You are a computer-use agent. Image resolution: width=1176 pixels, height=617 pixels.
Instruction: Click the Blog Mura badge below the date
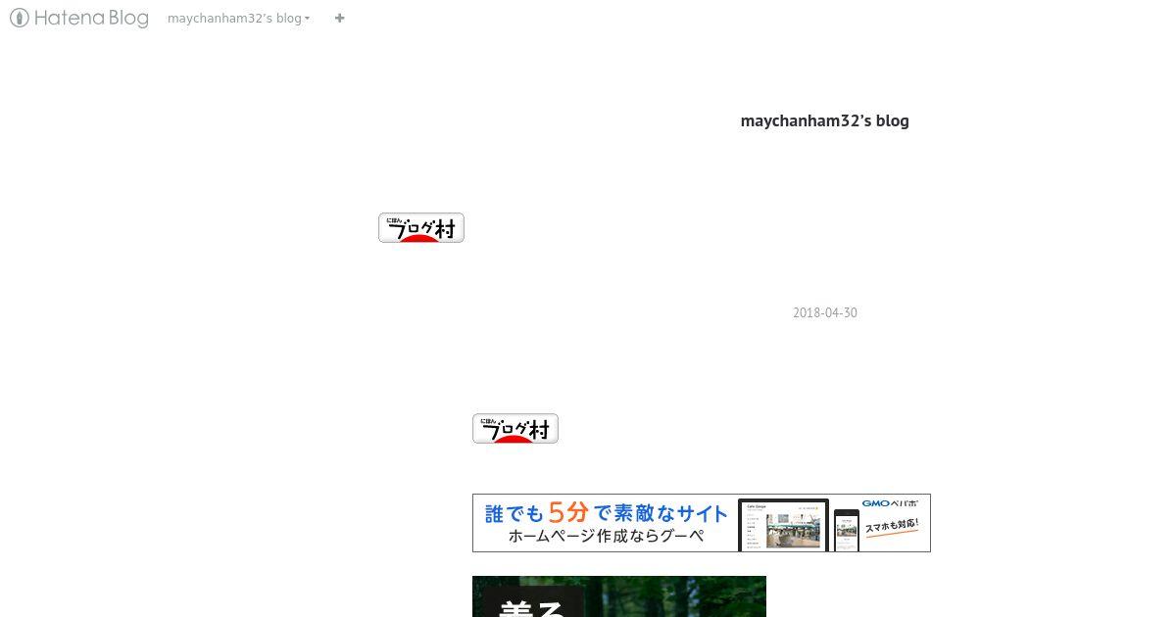click(x=515, y=428)
